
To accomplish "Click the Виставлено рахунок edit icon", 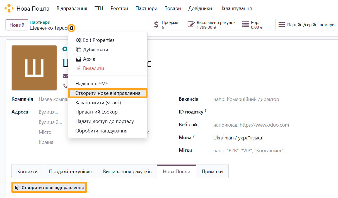I will tap(191, 25).
